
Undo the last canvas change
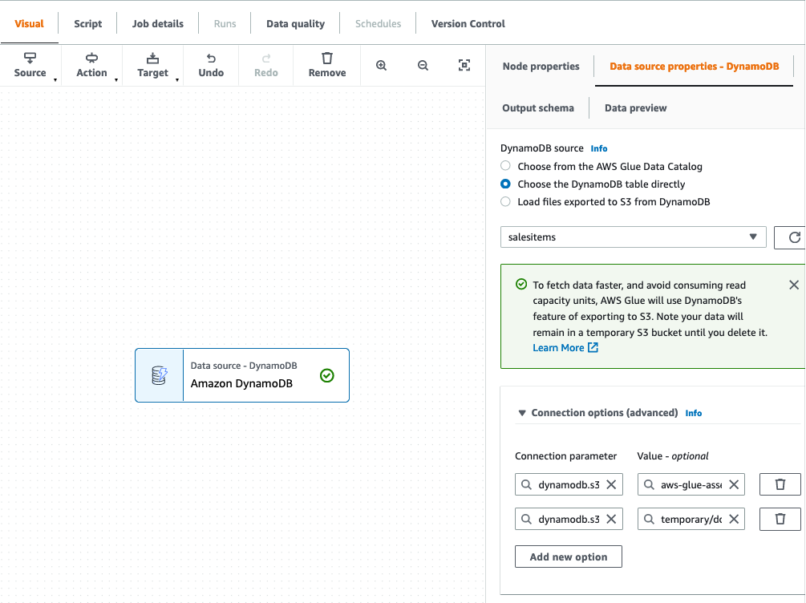211,65
